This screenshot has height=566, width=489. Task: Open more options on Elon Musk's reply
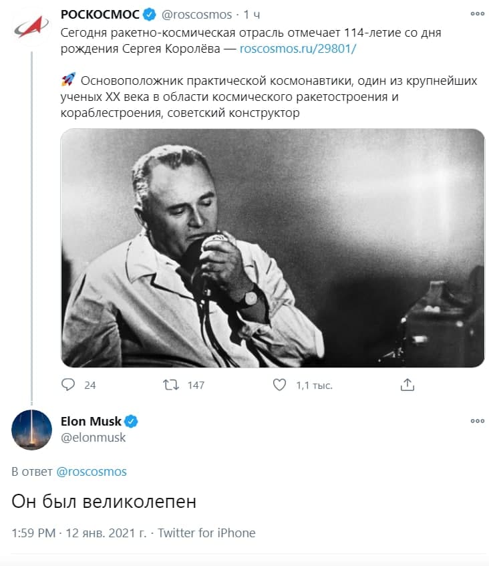477,421
